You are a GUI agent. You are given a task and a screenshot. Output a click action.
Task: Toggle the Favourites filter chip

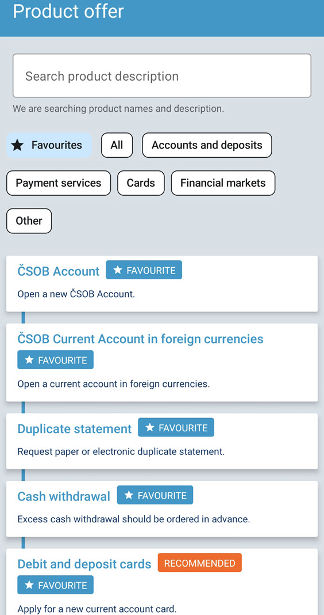click(x=49, y=145)
